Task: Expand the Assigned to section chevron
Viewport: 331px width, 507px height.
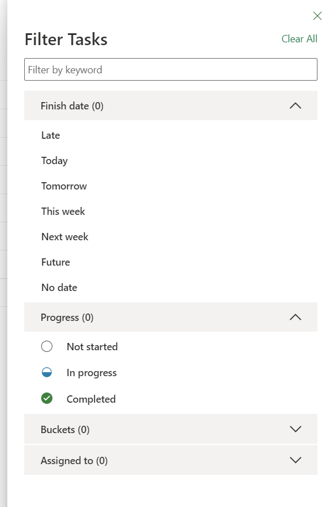Action: (x=295, y=460)
